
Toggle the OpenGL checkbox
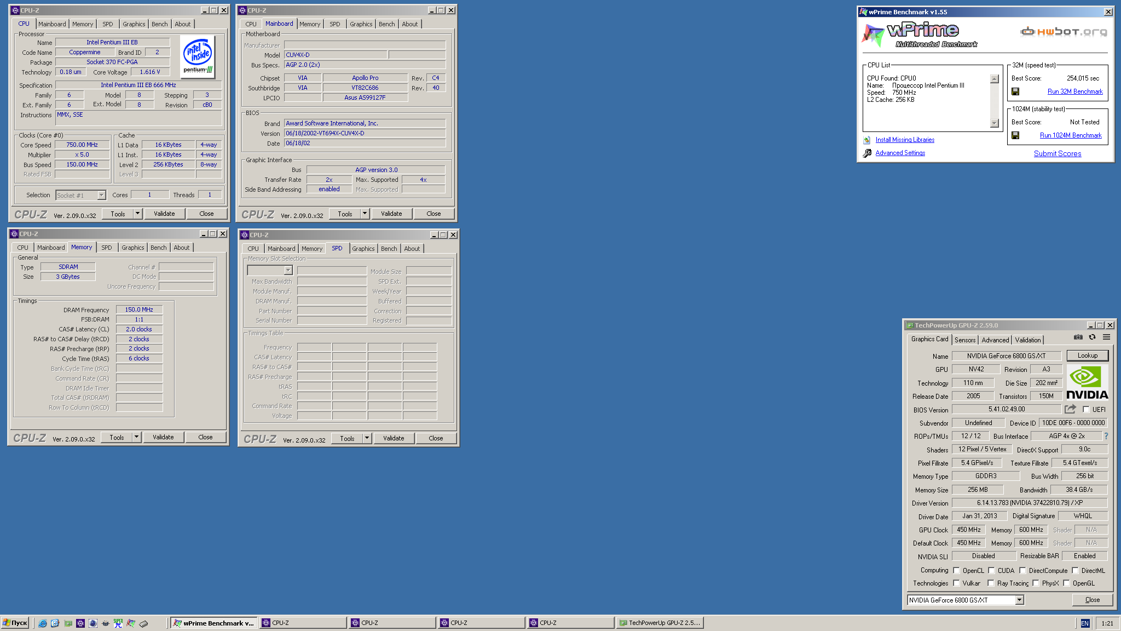(1066, 583)
